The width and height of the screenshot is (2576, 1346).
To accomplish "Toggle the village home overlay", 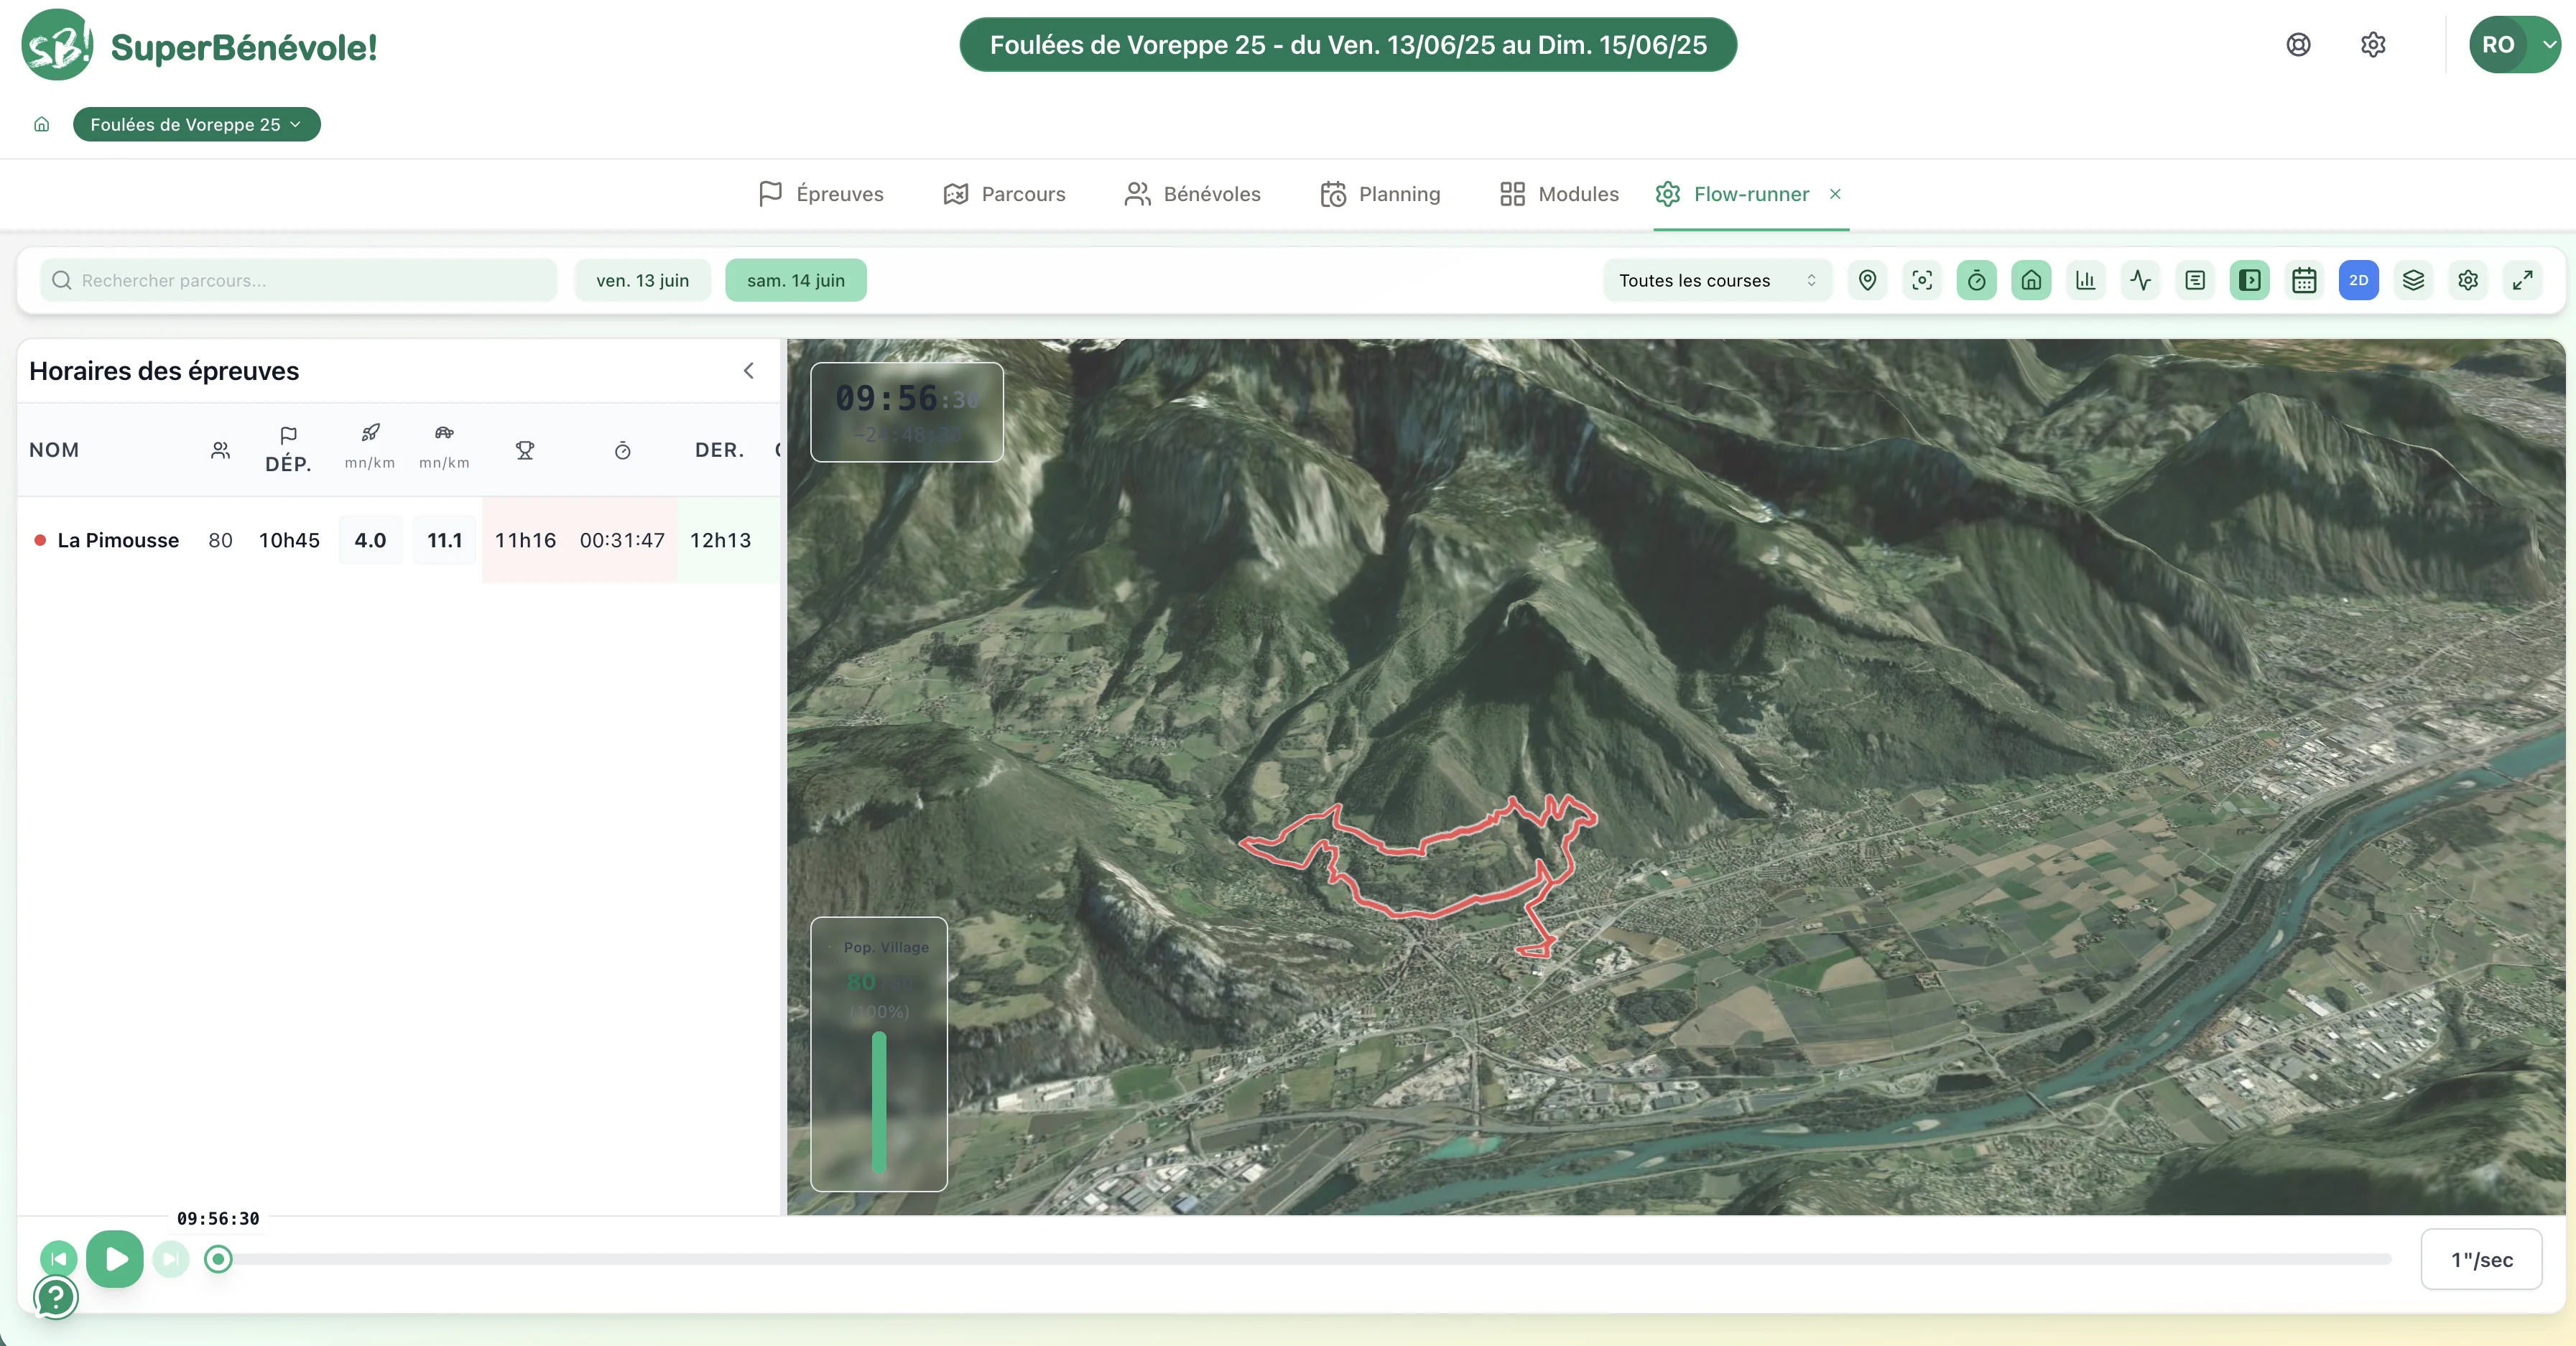I will (x=2031, y=280).
